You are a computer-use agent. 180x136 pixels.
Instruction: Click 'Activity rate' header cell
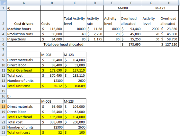tap(95, 18)
